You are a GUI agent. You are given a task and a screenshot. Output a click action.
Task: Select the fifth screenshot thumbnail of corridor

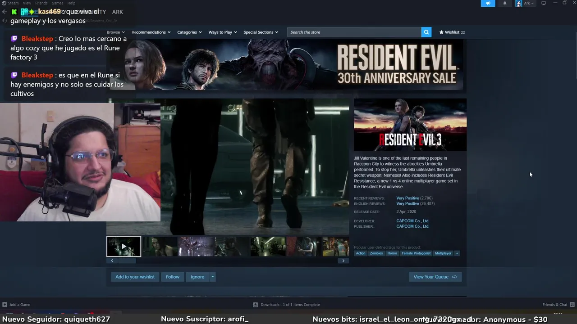click(x=268, y=247)
